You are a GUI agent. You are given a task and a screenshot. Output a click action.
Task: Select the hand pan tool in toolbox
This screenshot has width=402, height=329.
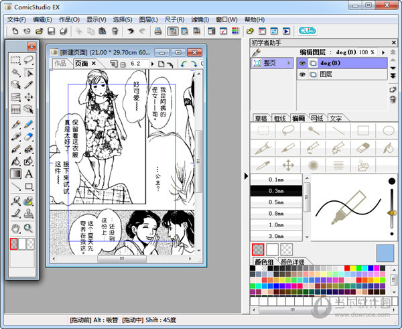tap(15, 228)
